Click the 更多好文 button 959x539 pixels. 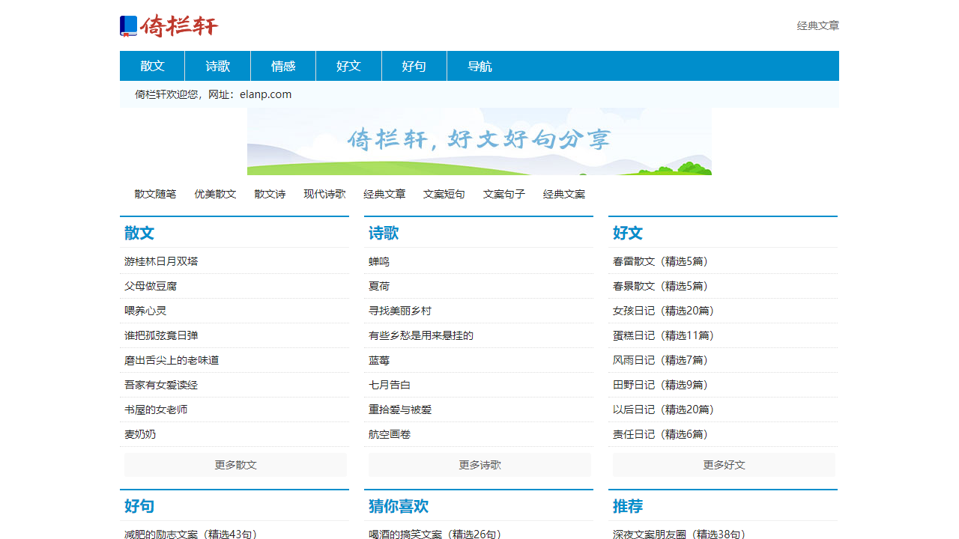click(x=723, y=464)
